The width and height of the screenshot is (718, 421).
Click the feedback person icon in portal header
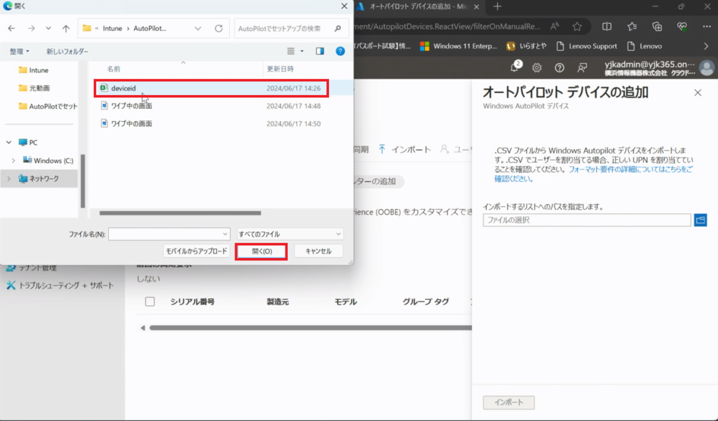tap(582, 67)
